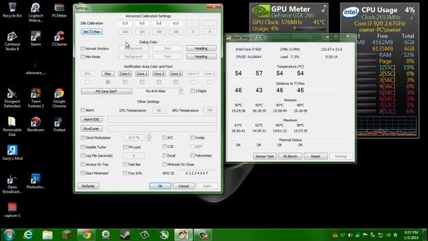Image resolution: width=428 pixels, height=241 pixels.
Task: Open Logitech Webcam desktop shortcut
Action: point(35,13)
